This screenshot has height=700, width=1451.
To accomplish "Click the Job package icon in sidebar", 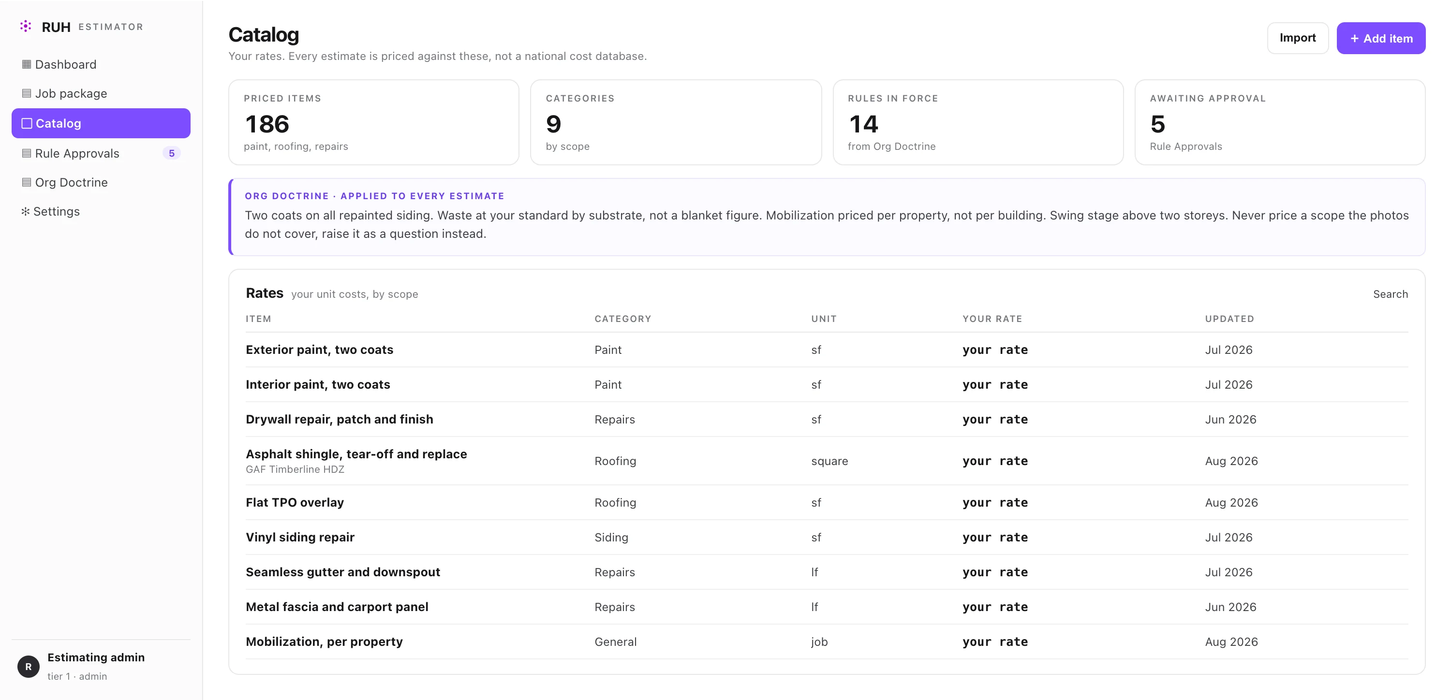I will (x=26, y=93).
